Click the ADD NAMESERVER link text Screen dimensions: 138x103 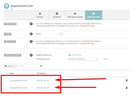tap(76, 55)
